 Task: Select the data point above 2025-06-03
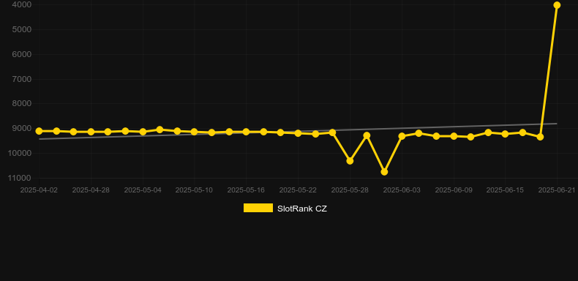click(x=402, y=136)
